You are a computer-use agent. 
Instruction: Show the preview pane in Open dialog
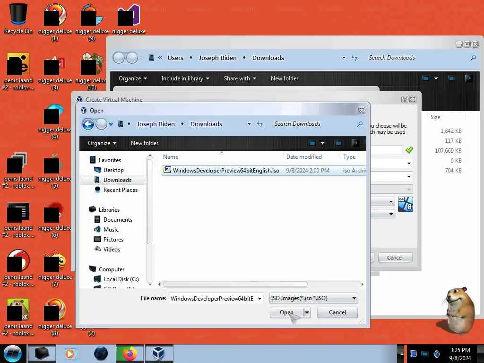click(338, 143)
